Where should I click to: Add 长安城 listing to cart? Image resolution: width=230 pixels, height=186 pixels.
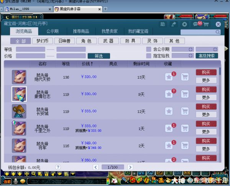185,111
